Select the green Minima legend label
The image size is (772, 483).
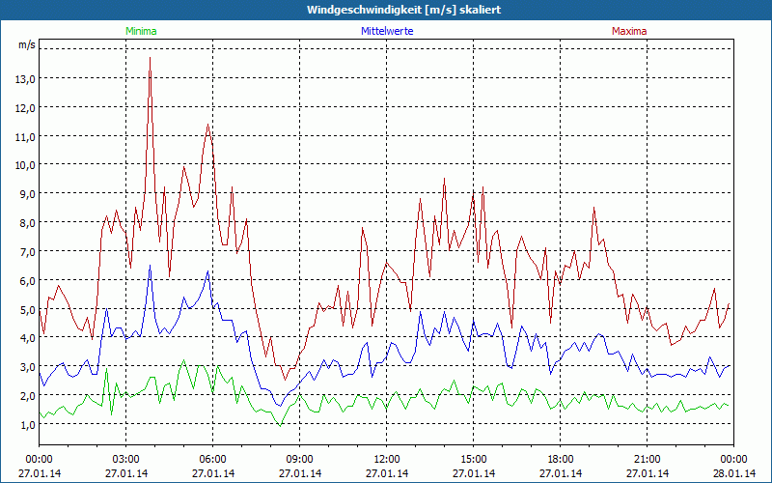[x=140, y=31]
